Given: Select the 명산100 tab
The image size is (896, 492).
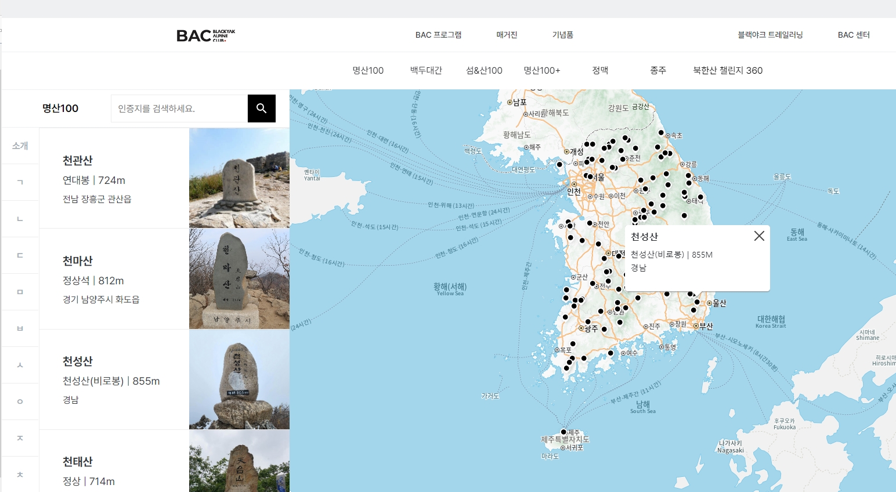Looking at the screenshot, I should pos(368,70).
